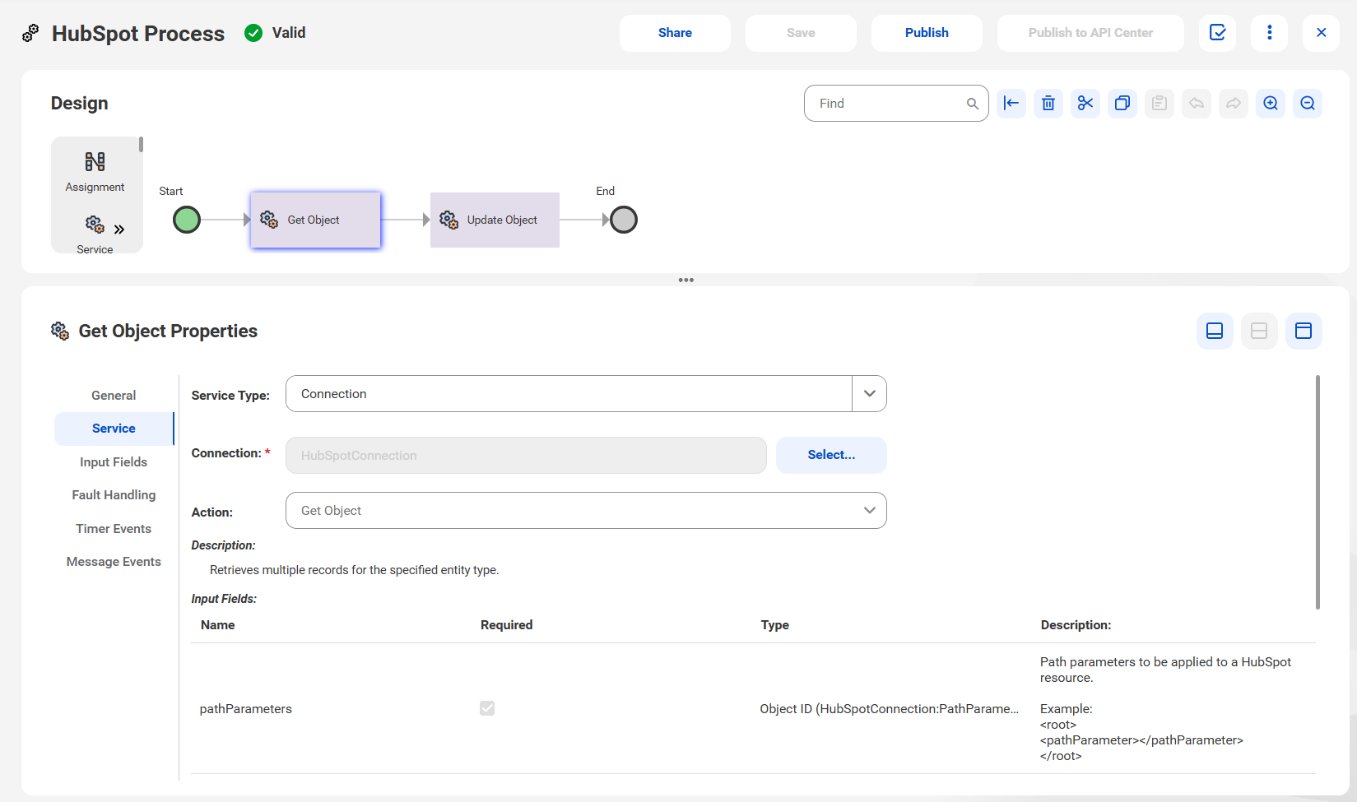
Task: Open the Fault Handling tab
Action: [114, 495]
